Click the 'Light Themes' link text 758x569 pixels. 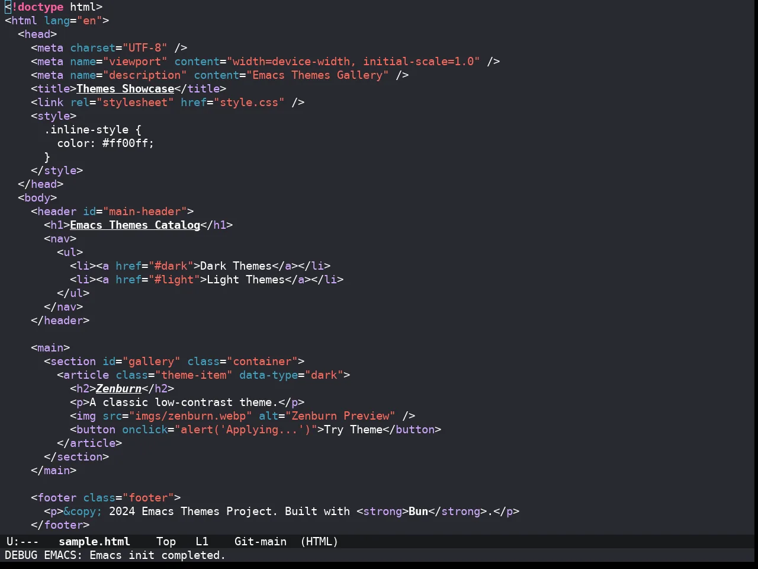click(x=246, y=280)
